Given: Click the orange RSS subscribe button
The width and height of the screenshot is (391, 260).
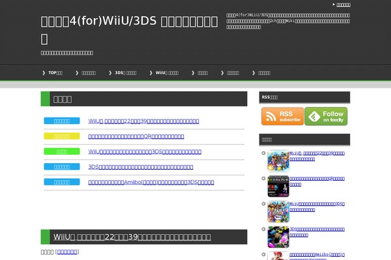Looking at the screenshot, I should pyautogui.click(x=282, y=116).
